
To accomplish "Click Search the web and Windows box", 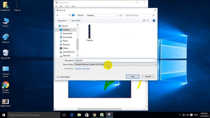I will pos(34,115).
